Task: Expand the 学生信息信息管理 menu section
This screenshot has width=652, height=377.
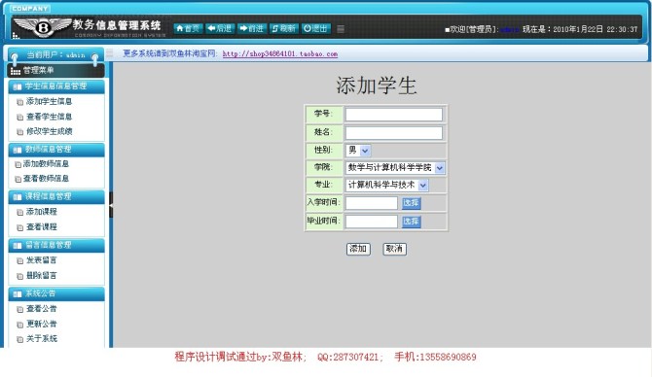Action: click(56, 86)
